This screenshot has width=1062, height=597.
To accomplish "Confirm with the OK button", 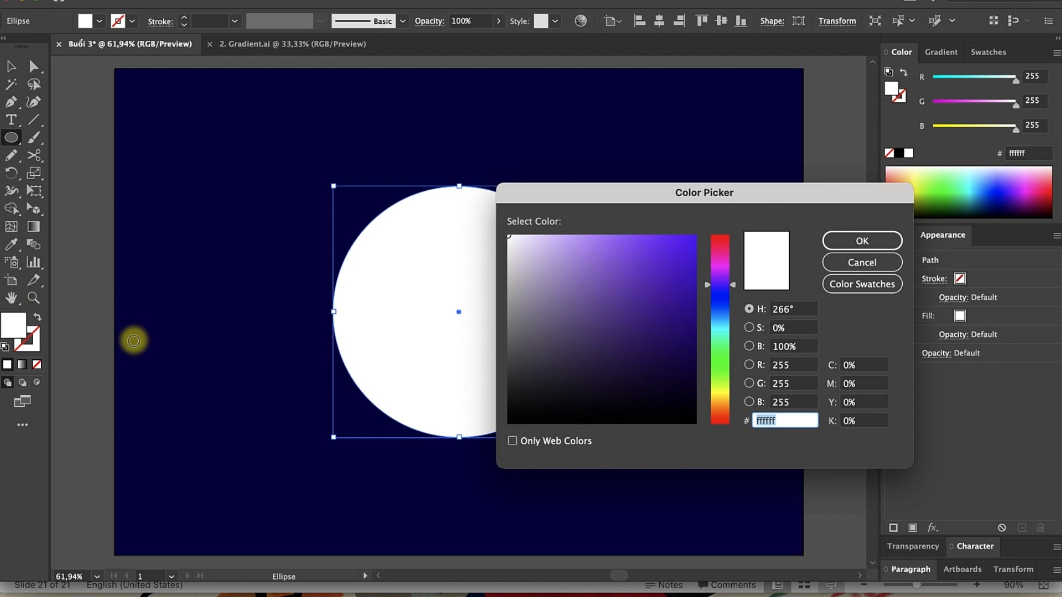I will (862, 241).
